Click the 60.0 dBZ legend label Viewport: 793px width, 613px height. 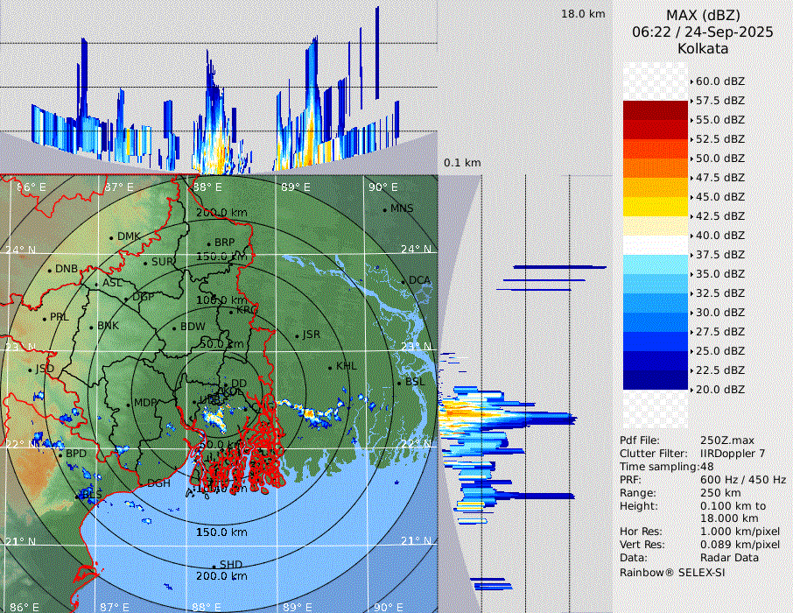719,81
